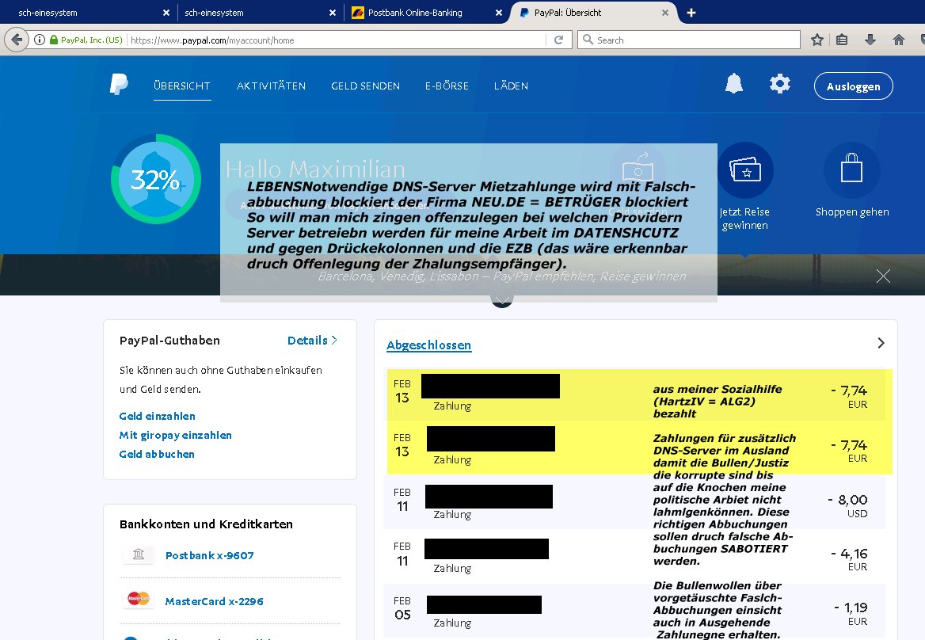
Task: Open the ÜBERSICHT navigation item
Action: 181,86
